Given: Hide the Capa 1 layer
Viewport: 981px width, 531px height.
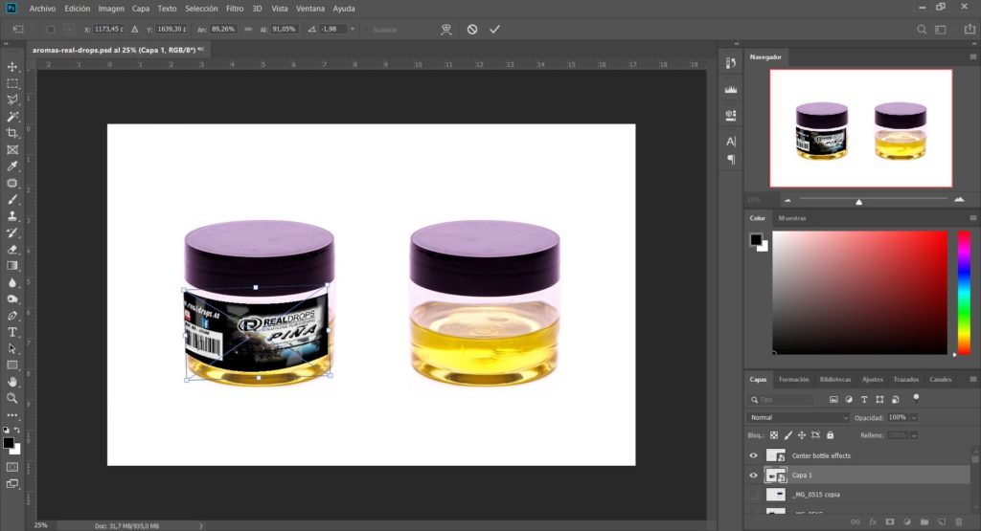Looking at the screenshot, I should pyautogui.click(x=753, y=475).
